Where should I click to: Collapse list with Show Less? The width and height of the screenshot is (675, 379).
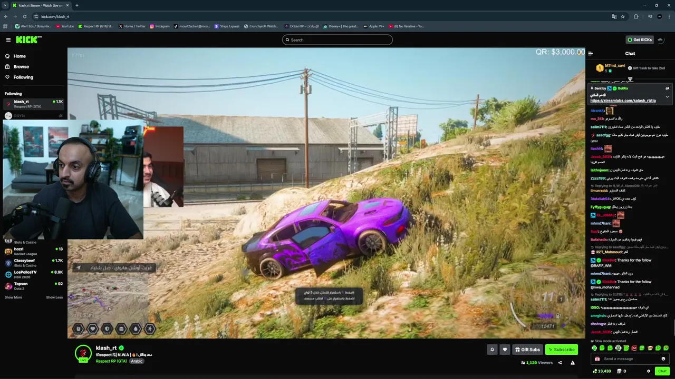coord(54,297)
